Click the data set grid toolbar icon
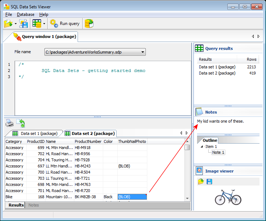This screenshot has width=266, height=221. coord(36,24)
